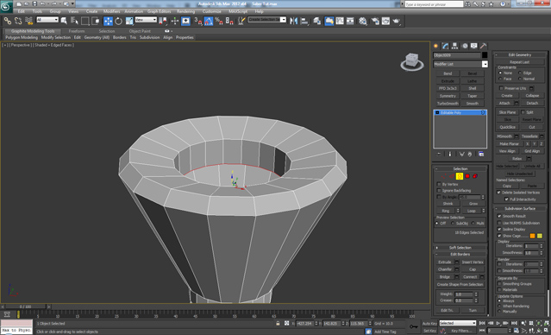Select the Manually update option
The height and width of the screenshot is (335, 551).
[499, 312]
